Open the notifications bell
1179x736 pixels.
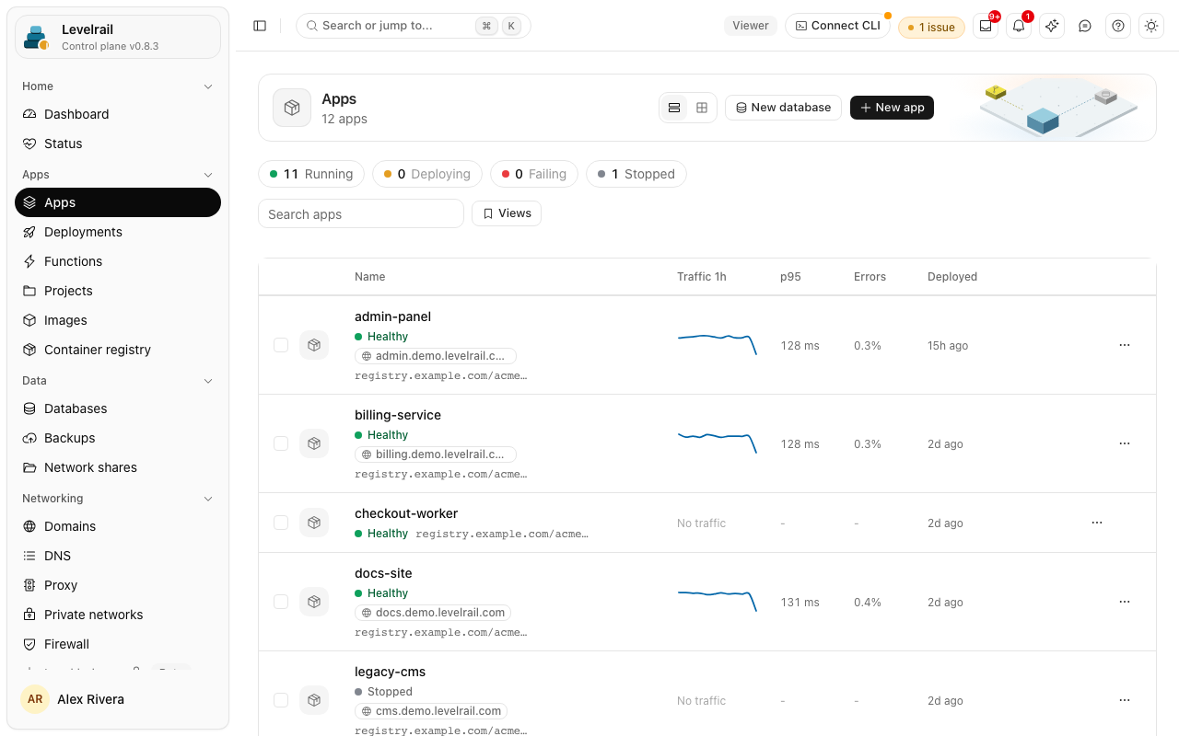click(x=1019, y=26)
